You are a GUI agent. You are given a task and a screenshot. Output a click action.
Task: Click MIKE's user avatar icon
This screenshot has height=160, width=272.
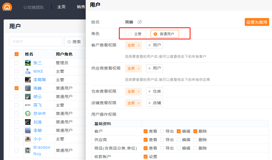(x=28, y=71)
